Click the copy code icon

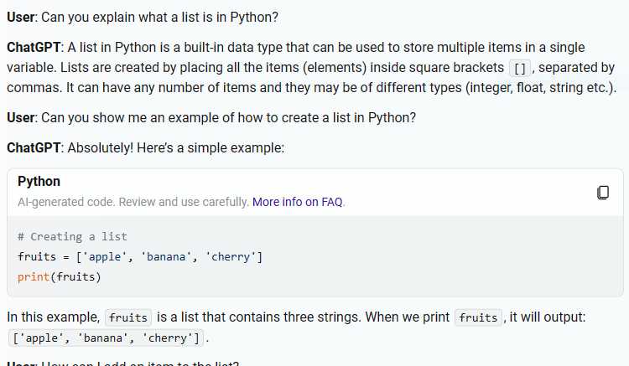click(x=603, y=193)
